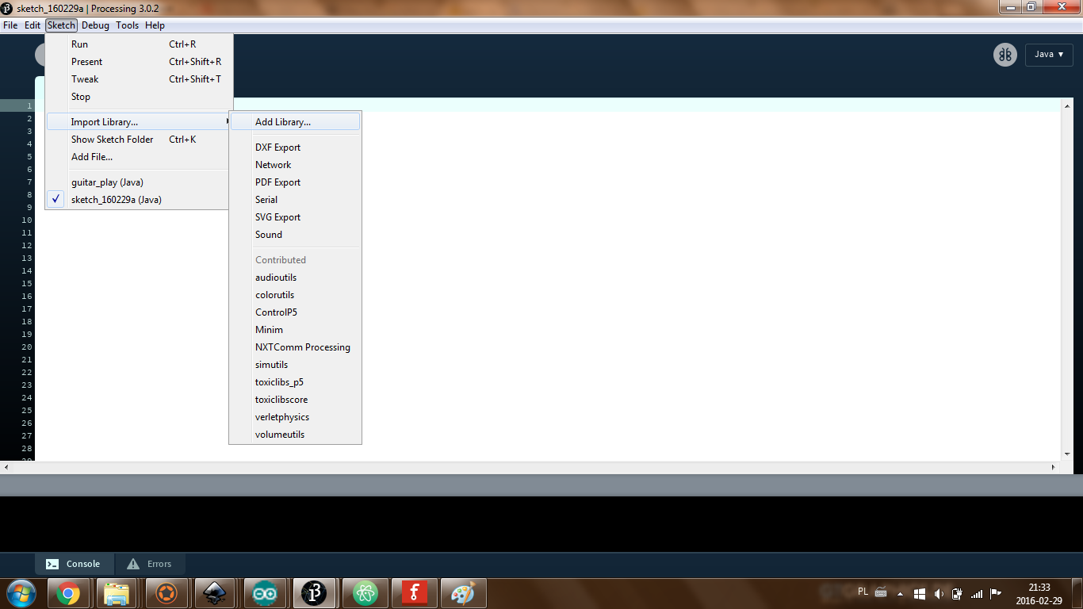The image size is (1083, 609).
Task: Select the Tweak menu entry
Action: pos(139,79)
